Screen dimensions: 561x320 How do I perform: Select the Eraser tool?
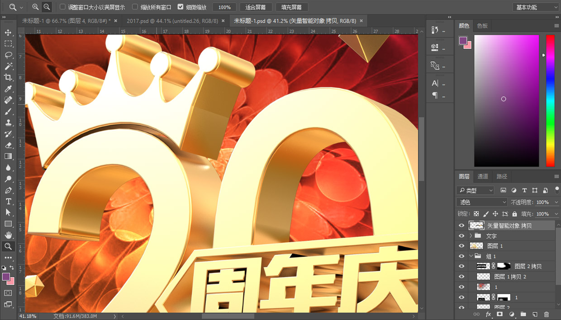point(8,145)
